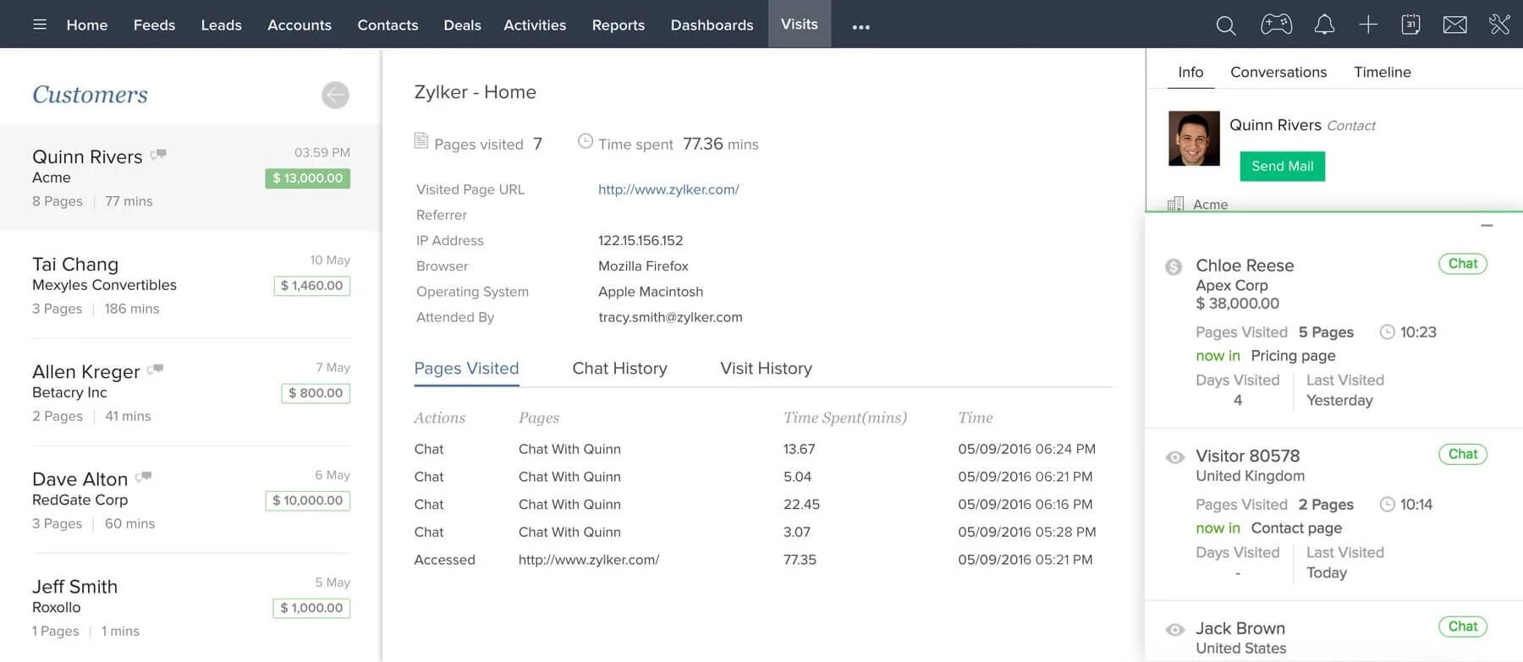Click the dollar icon beside Chloe Reese

pos(1174,267)
